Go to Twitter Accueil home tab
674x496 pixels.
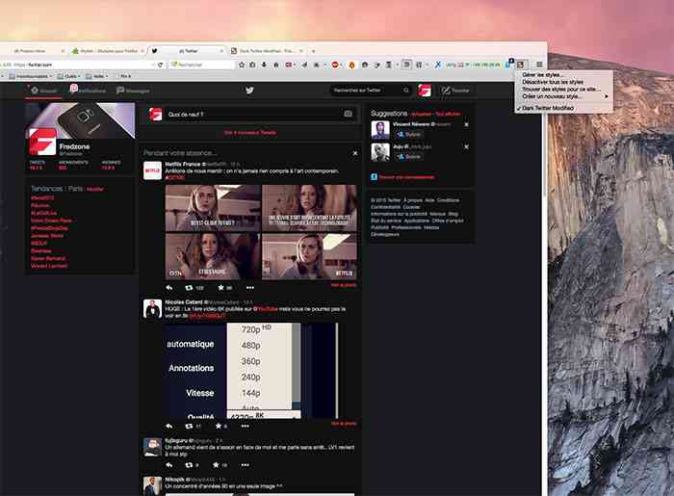click(x=43, y=91)
